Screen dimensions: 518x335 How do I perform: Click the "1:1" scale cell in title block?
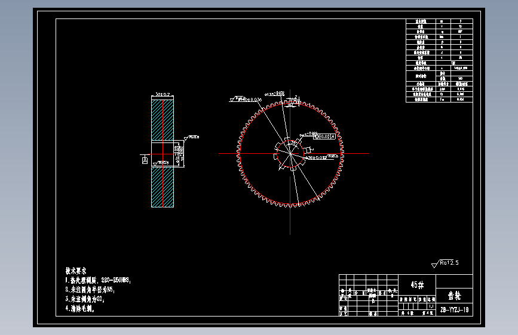[431, 306]
